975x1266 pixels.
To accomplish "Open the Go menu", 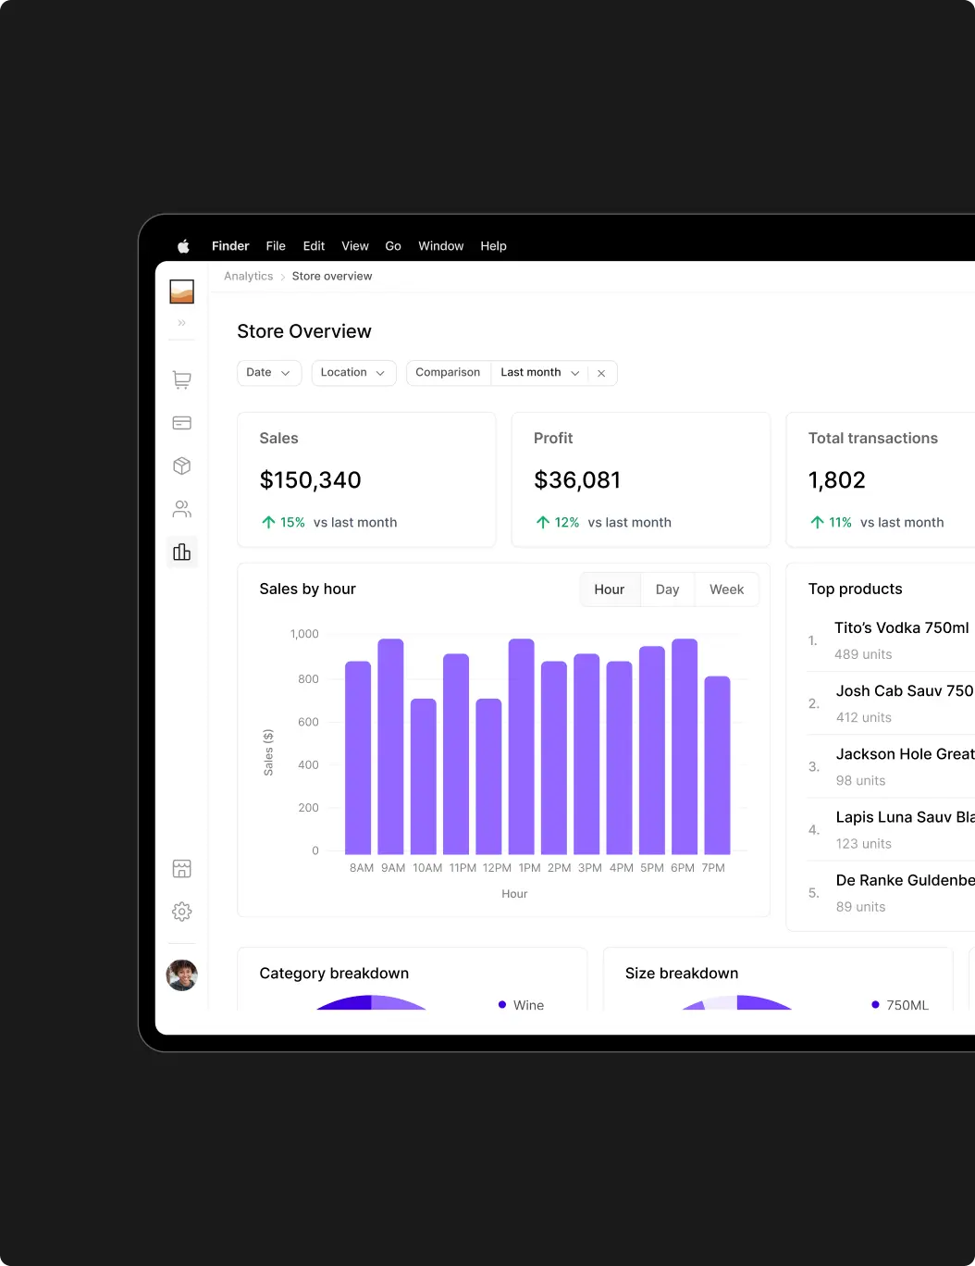I will [393, 246].
